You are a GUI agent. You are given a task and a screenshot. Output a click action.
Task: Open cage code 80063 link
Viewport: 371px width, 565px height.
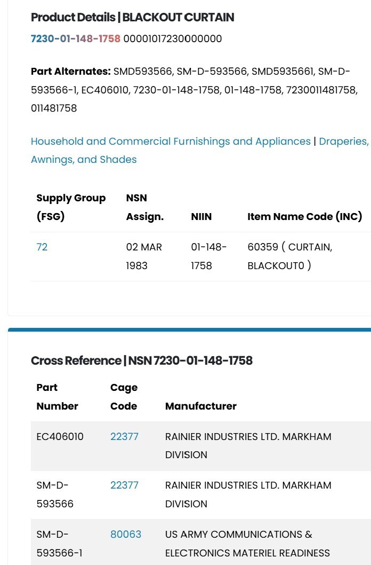coord(126,534)
